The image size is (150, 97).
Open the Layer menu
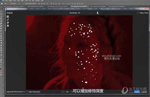[x=14, y=0]
